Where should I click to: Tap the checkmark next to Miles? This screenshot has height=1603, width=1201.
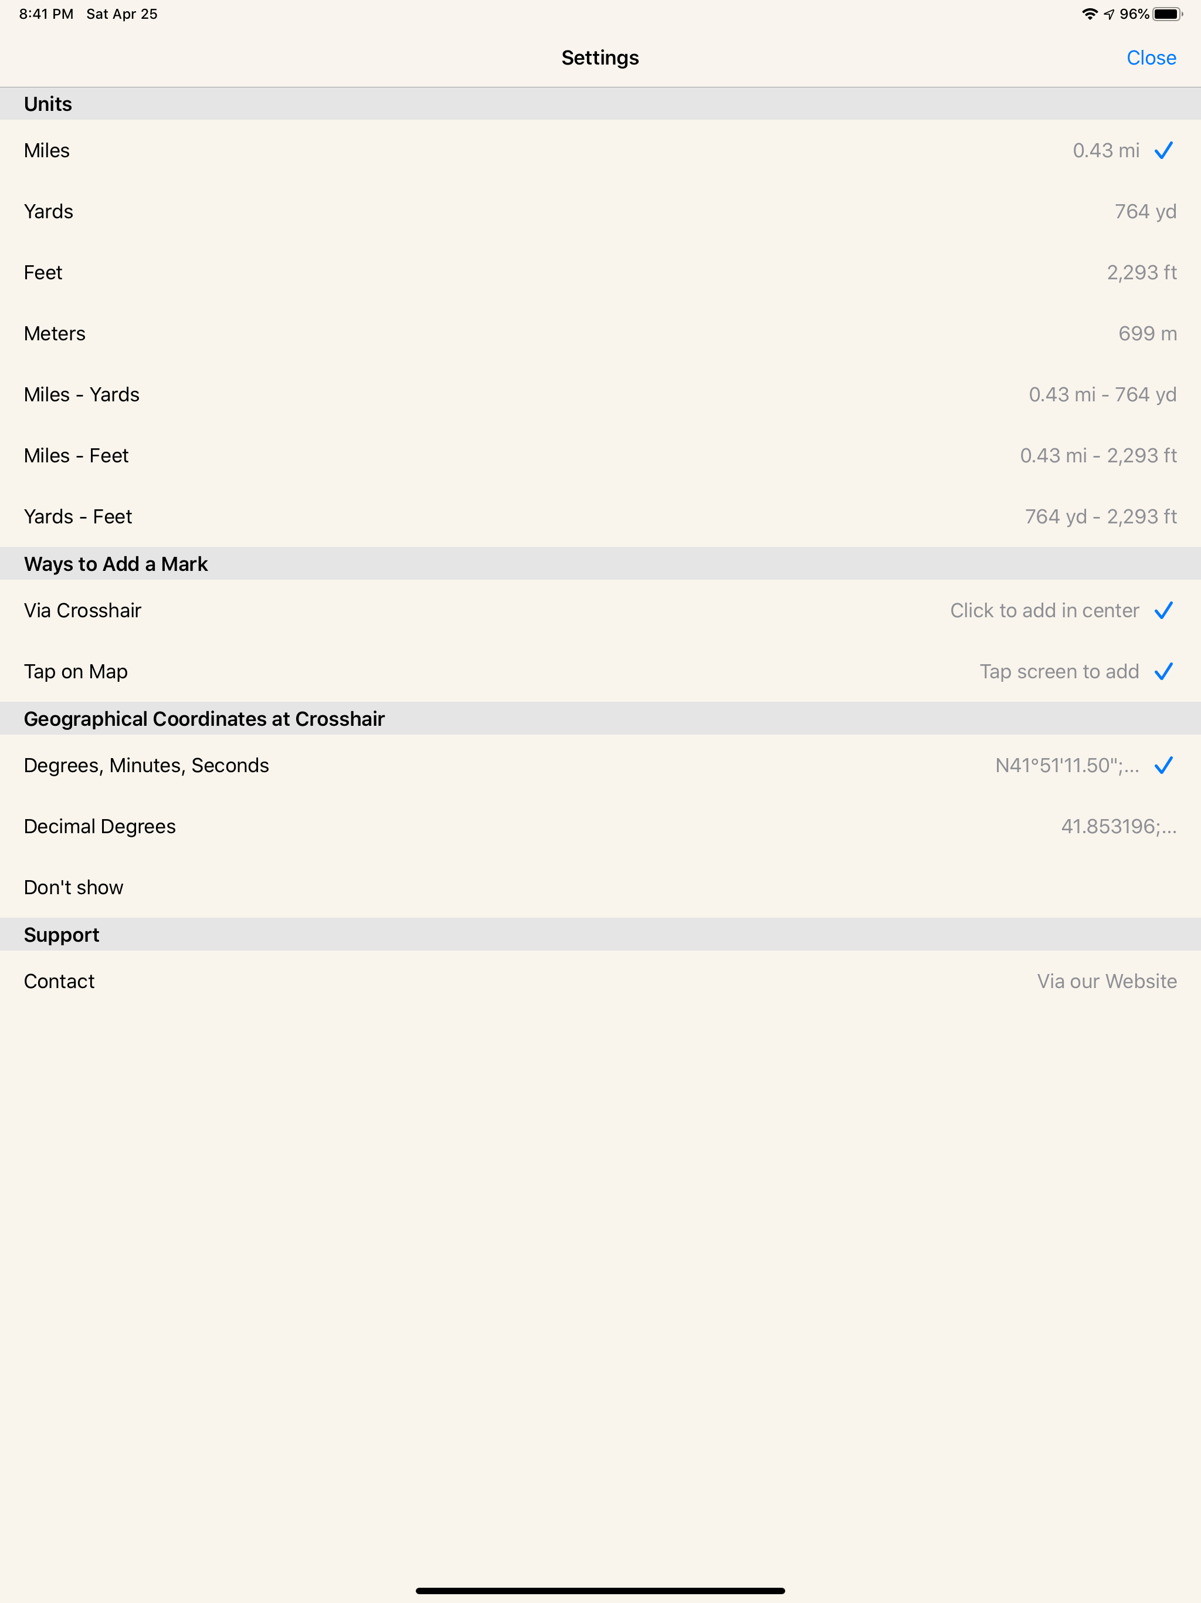[x=1163, y=151]
